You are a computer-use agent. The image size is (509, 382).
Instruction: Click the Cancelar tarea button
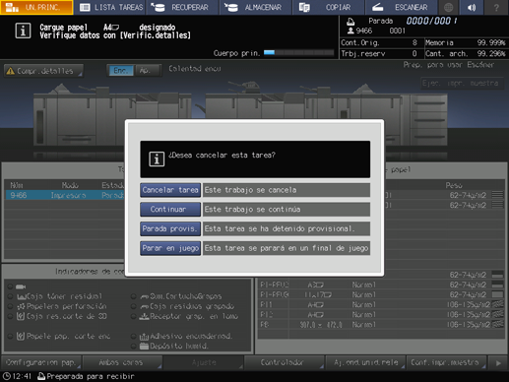tap(170, 190)
